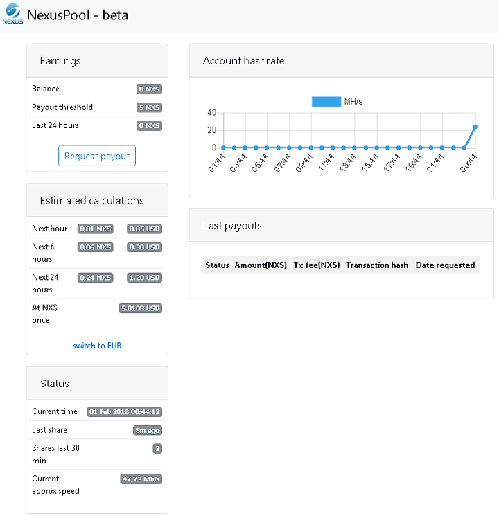Click the Earnings panel heading
This screenshot has width=499, height=516.
[60, 61]
